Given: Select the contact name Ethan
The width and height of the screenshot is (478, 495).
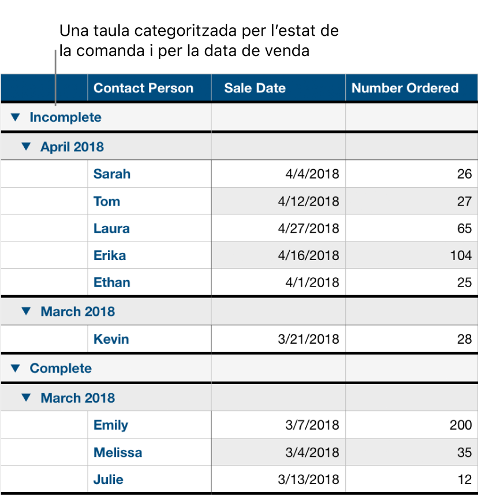Looking at the screenshot, I should [111, 282].
